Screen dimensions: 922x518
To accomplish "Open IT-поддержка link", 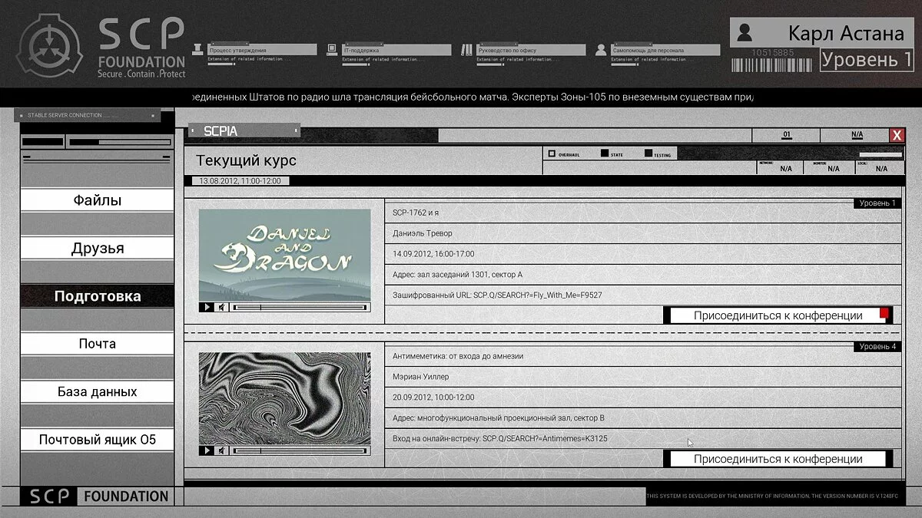I will pos(396,50).
